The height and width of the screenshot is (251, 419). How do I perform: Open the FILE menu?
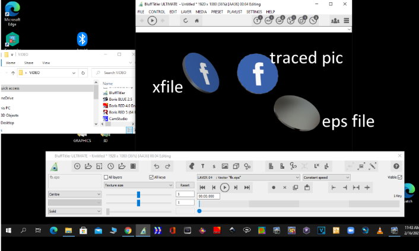pos(141,12)
